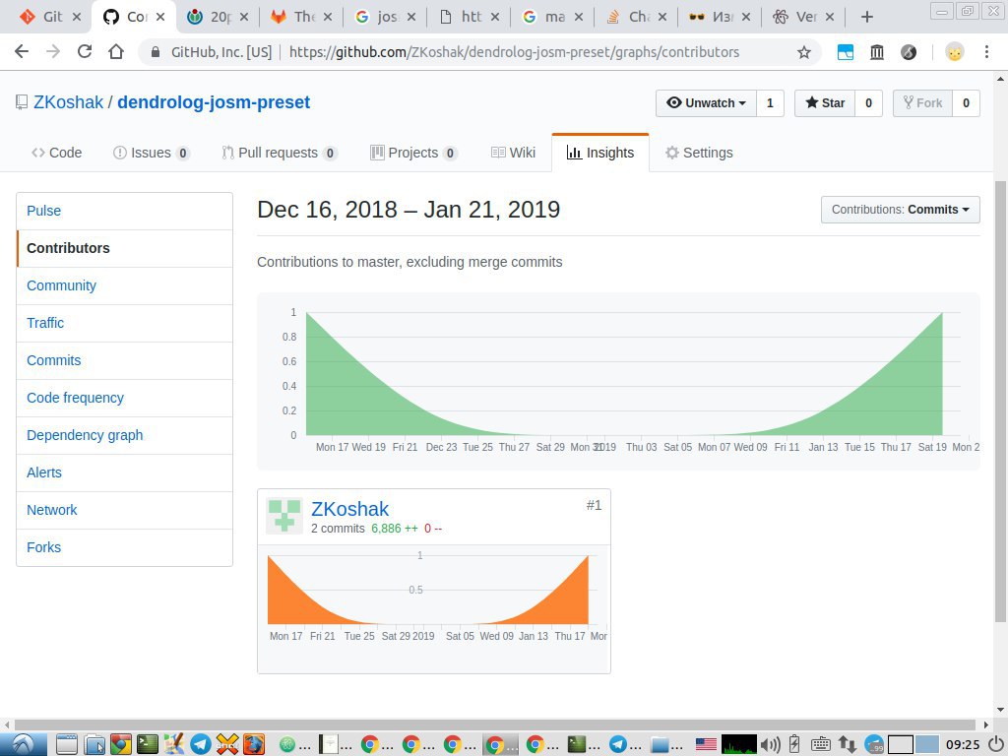Image resolution: width=1008 pixels, height=756 pixels.
Task: Open the Projects tab
Action: pos(413,153)
